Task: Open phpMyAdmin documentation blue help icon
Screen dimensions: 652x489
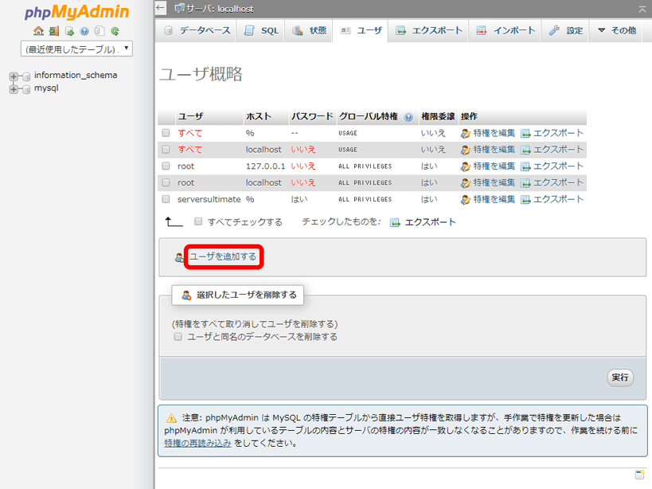Action: pos(84,31)
